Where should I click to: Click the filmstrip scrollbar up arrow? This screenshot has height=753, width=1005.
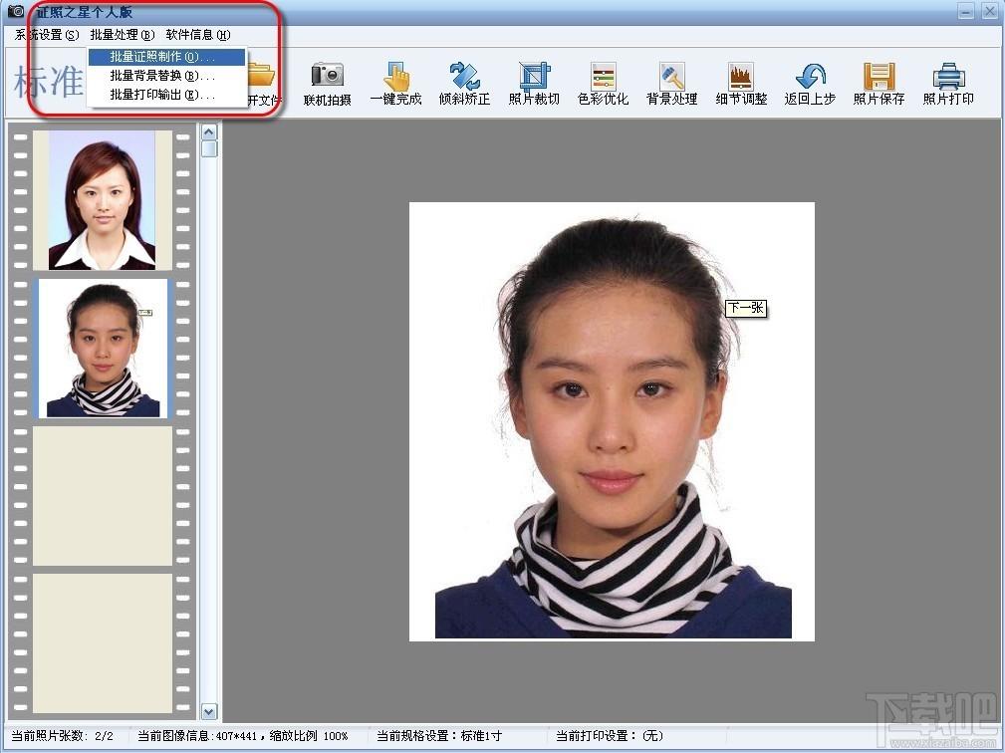click(209, 132)
